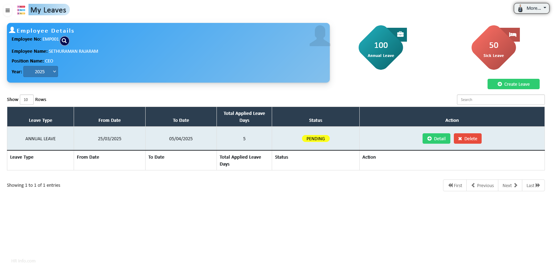Image resolution: width=556 pixels, height=269 pixels.
Task: Click the Annual Leave briefcase icon
Action: pyautogui.click(x=400, y=34)
